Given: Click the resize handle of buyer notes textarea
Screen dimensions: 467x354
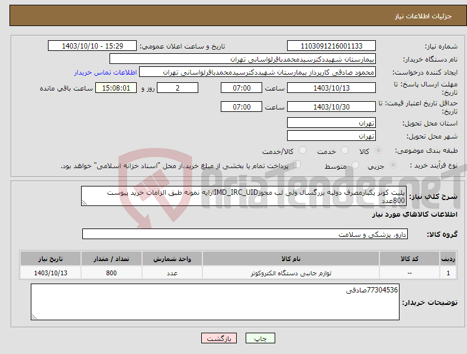Looking at the screenshot, I should [x=34, y=317].
